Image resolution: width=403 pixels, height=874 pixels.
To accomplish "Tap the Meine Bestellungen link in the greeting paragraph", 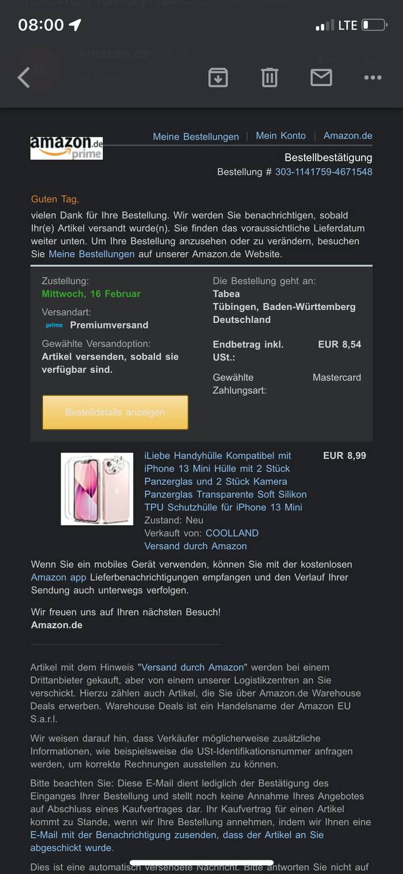I will [91, 253].
